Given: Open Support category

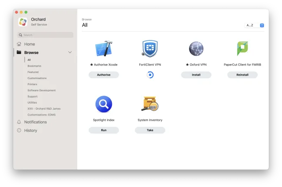Looking at the screenshot, I should pyautogui.click(x=32, y=97).
